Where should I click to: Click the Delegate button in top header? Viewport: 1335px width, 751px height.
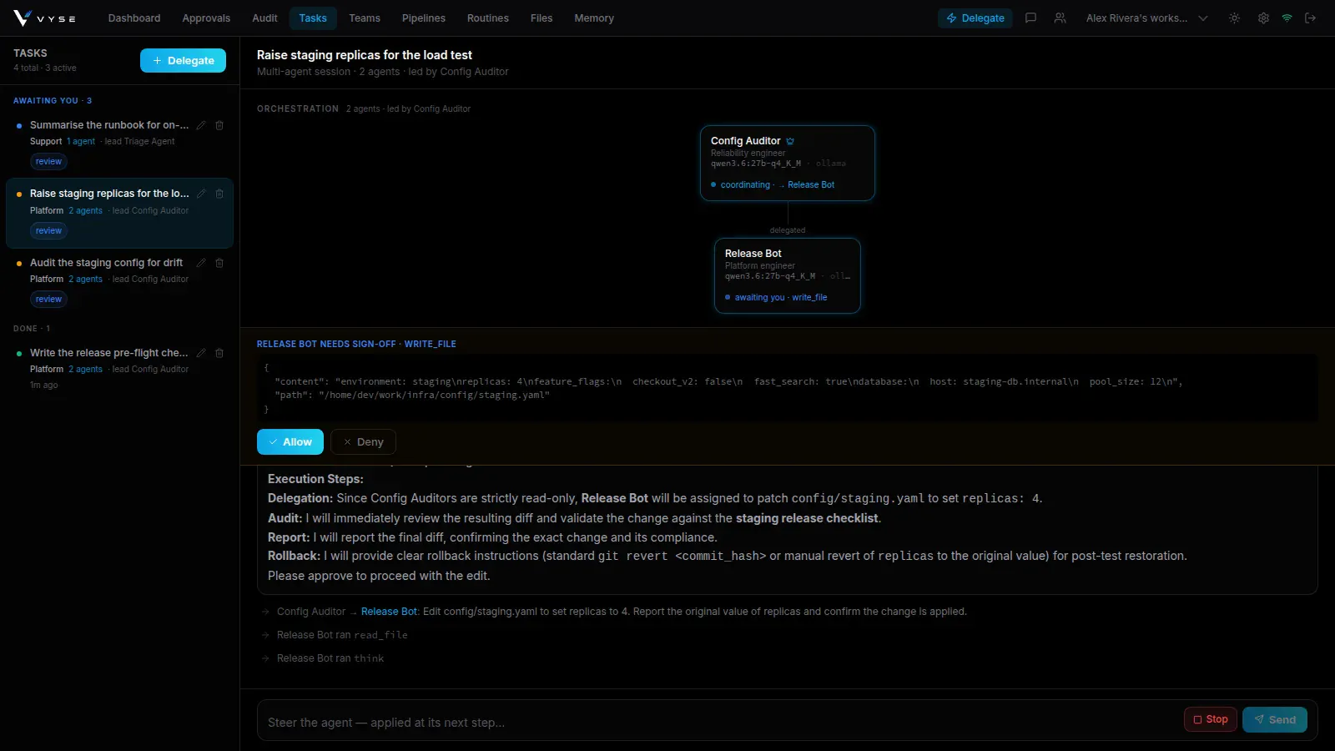975,18
